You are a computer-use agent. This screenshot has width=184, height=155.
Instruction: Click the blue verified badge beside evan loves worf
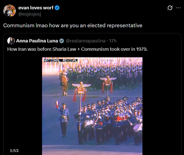[57, 8]
